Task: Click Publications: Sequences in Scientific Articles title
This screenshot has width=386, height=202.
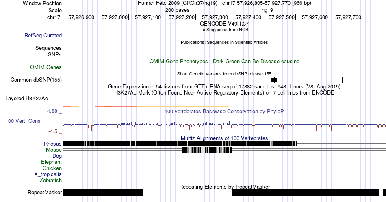Action: point(224,42)
